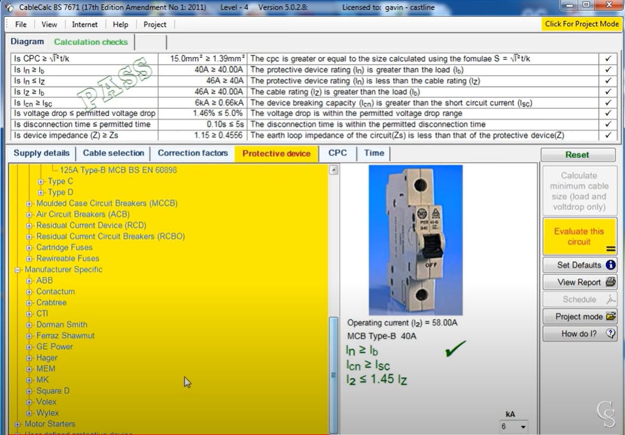625x435 pixels.
Task: Click the Set Defaults button
Action: (580, 265)
